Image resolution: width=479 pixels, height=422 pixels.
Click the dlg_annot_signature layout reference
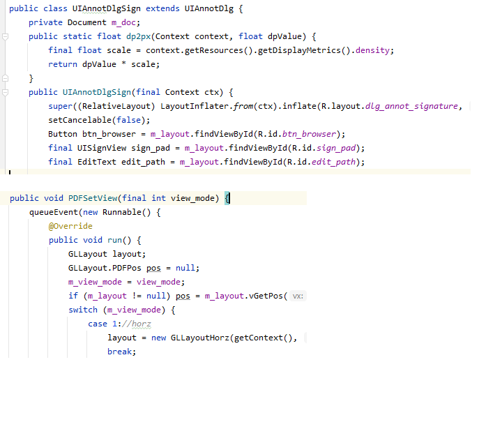412,106
